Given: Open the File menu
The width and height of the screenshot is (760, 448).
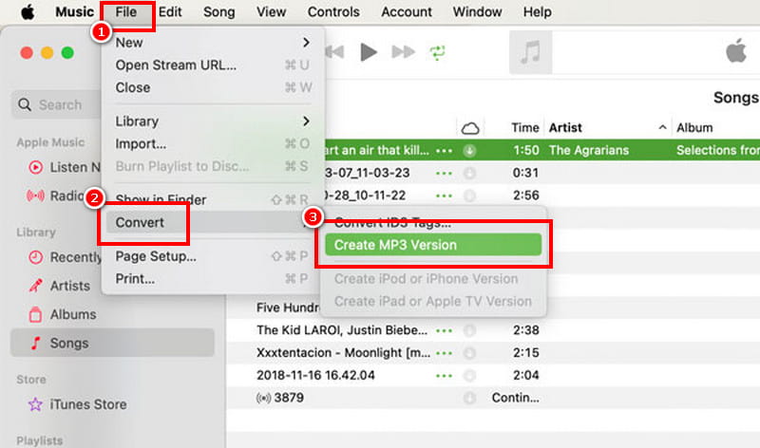Looking at the screenshot, I should 126,11.
